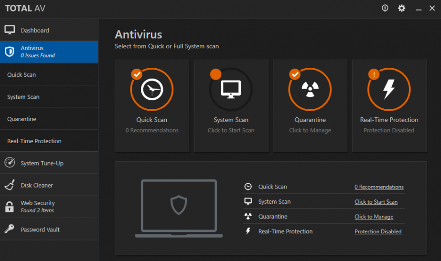Select System Scan sidebar submenu item
This screenshot has height=261, width=441.
click(x=23, y=97)
